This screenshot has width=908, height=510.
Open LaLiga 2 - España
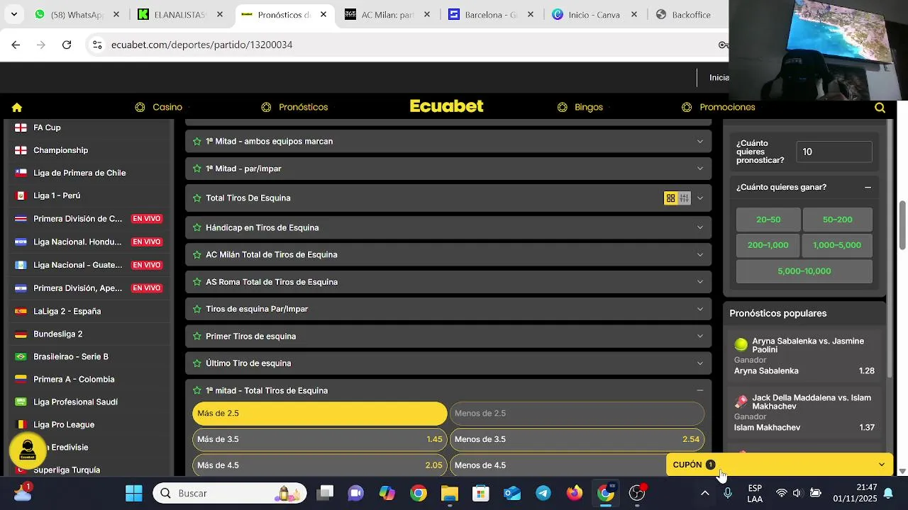(67, 312)
